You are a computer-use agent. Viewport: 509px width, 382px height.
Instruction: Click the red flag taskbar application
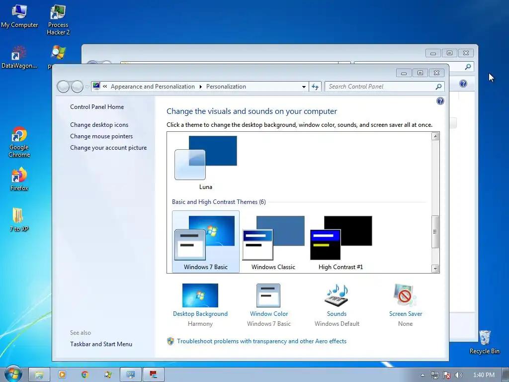point(154,375)
